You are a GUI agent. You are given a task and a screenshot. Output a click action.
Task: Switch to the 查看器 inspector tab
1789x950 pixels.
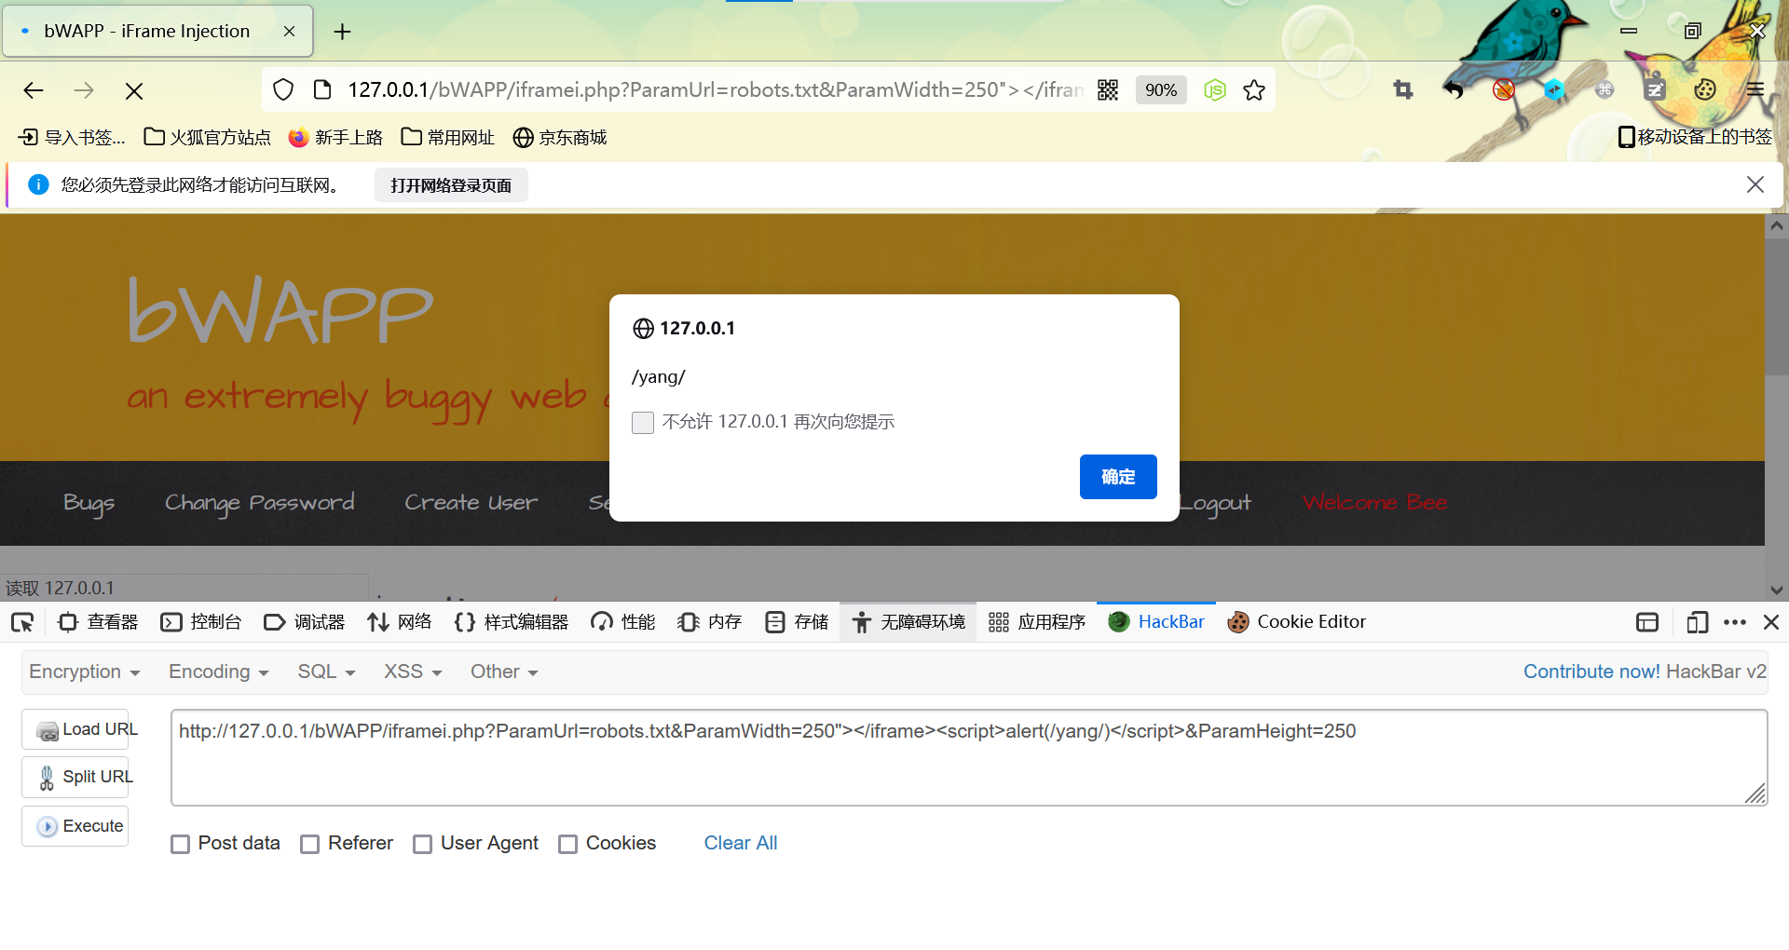tap(98, 622)
